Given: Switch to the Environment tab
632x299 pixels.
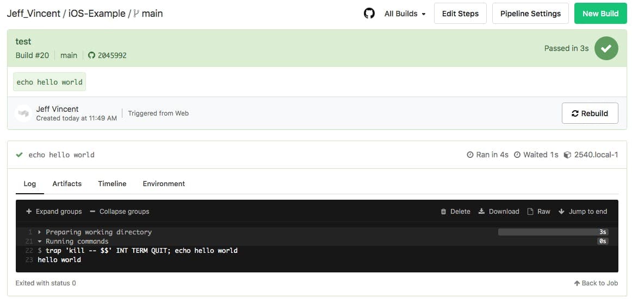Looking at the screenshot, I should coord(164,183).
